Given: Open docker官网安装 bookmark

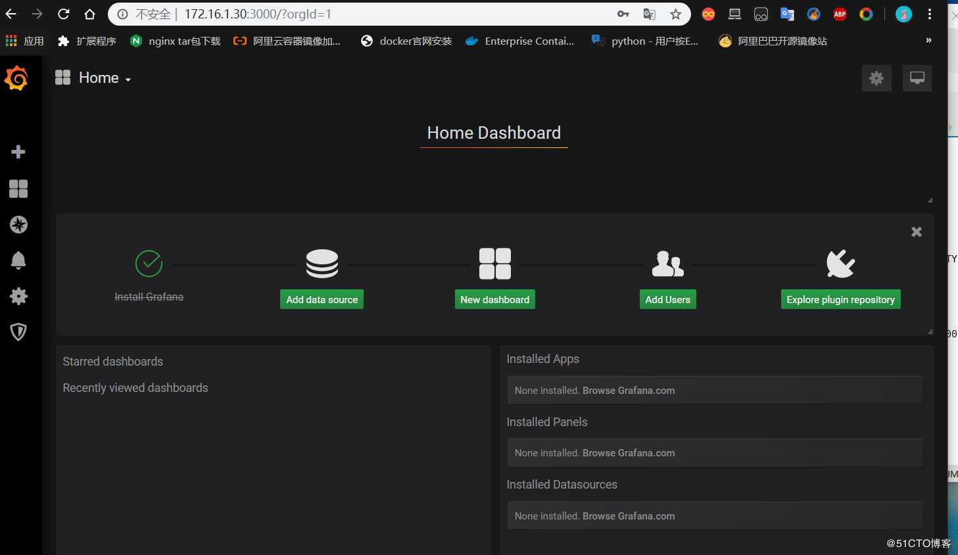Looking at the screenshot, I should [x=406, y=41].
